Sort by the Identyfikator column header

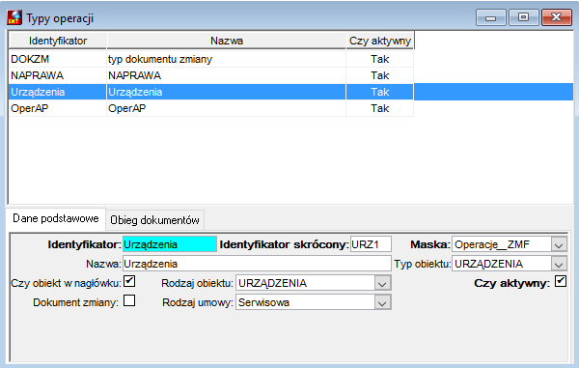[x=58, y=41]
